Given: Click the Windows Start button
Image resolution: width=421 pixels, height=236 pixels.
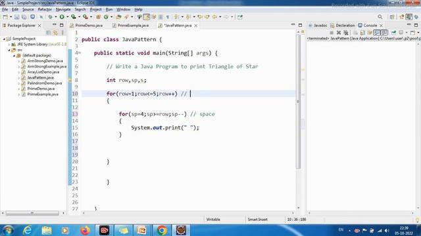Looking at the screenshot, I should (x=8, y=230).
